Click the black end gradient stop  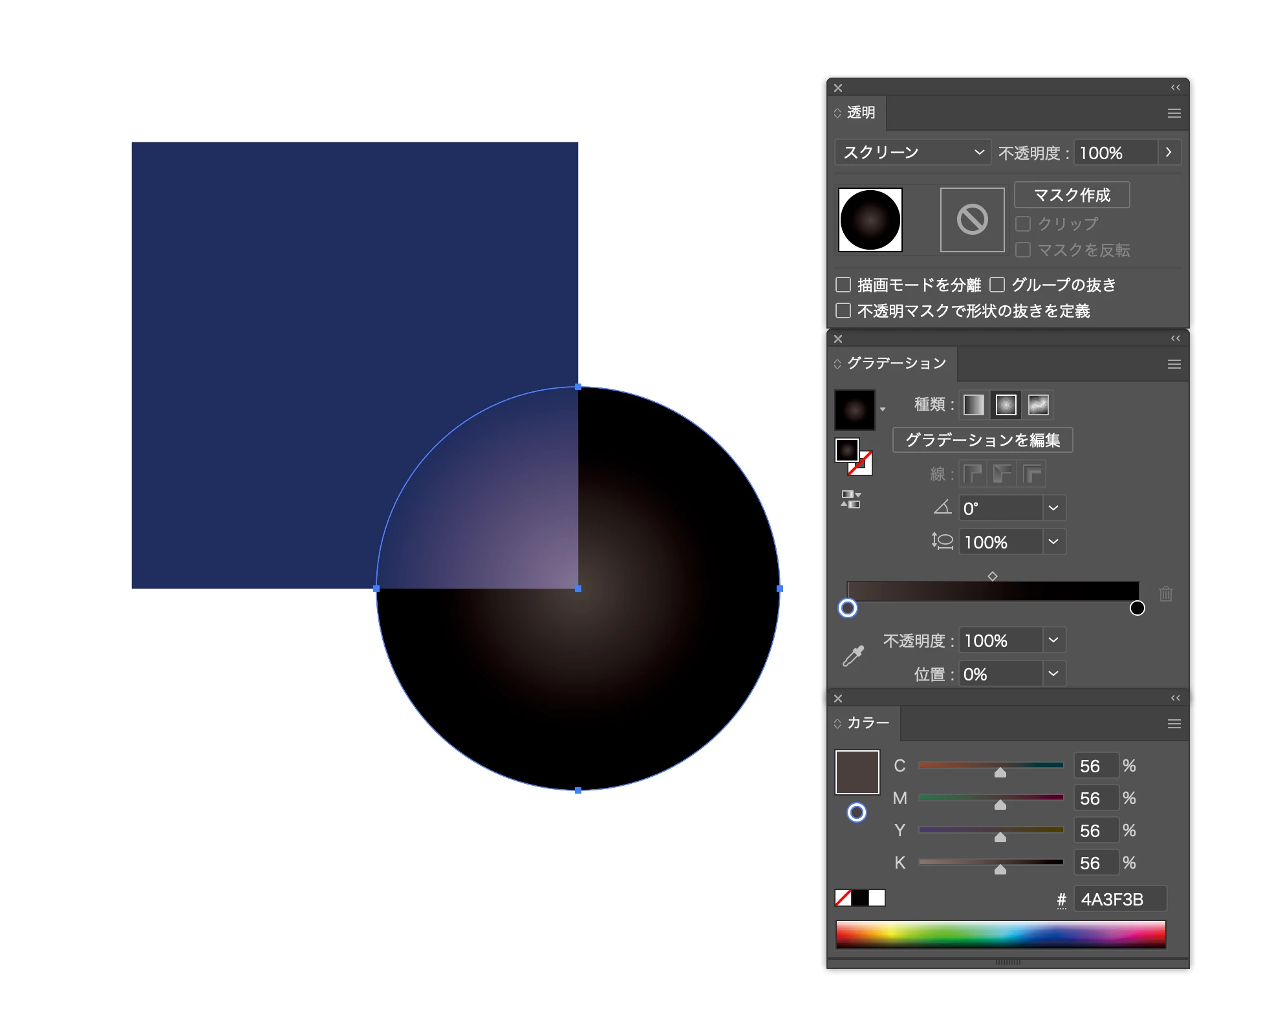click(x=1137, y=608)
